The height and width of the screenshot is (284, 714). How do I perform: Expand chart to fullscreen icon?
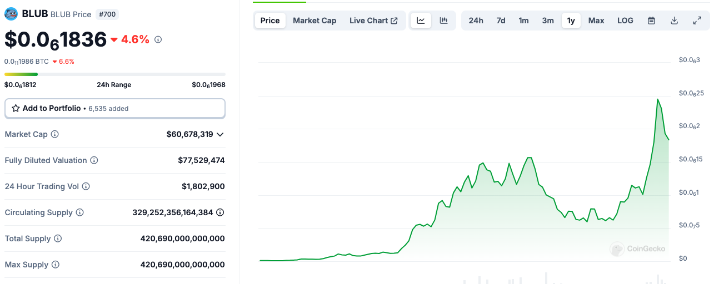tap(697, 21)
